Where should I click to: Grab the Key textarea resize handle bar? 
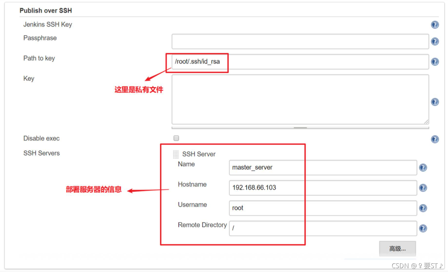tap(300, 127)
